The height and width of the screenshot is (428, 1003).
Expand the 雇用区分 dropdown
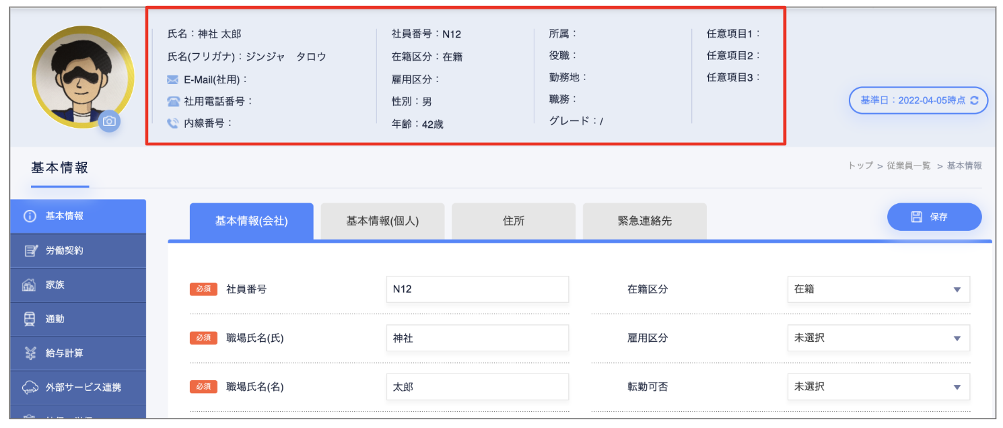[x=878, y=338]
